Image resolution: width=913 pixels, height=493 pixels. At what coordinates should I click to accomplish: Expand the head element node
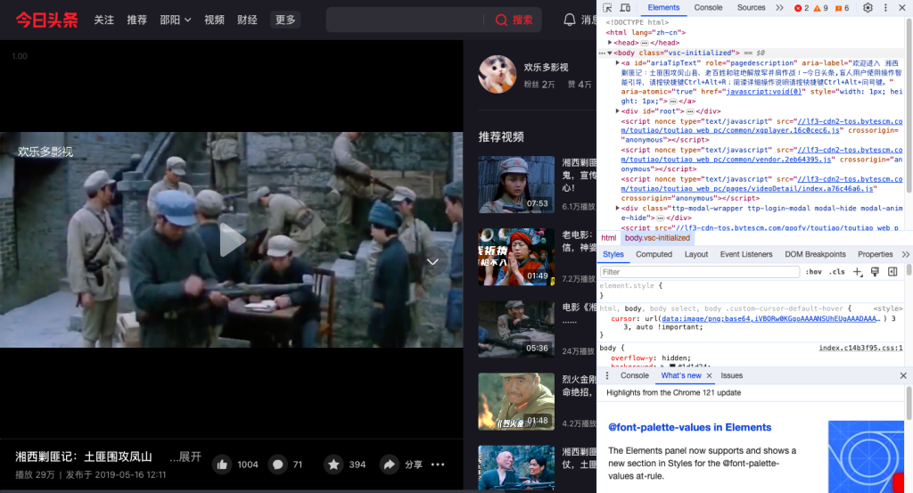click(610, 43)
